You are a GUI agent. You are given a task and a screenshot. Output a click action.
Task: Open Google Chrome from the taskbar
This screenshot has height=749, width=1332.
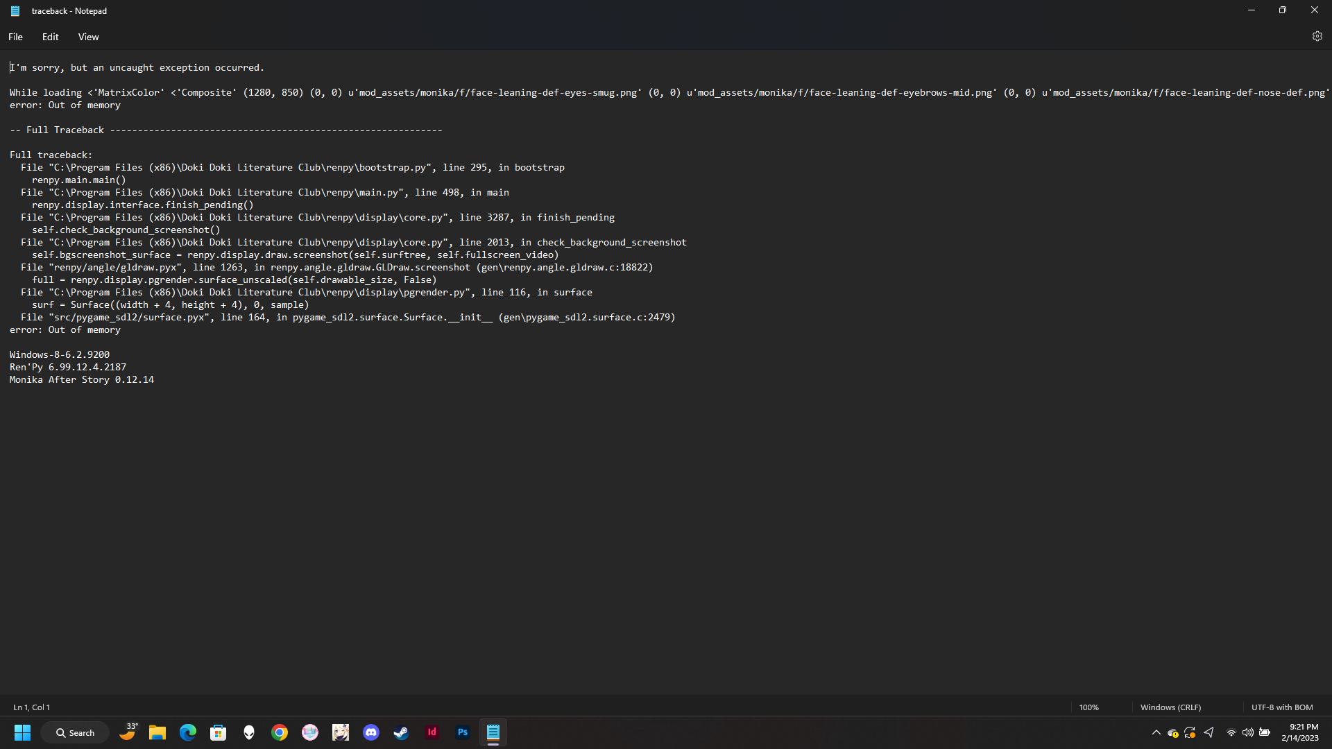pos(279,732)
